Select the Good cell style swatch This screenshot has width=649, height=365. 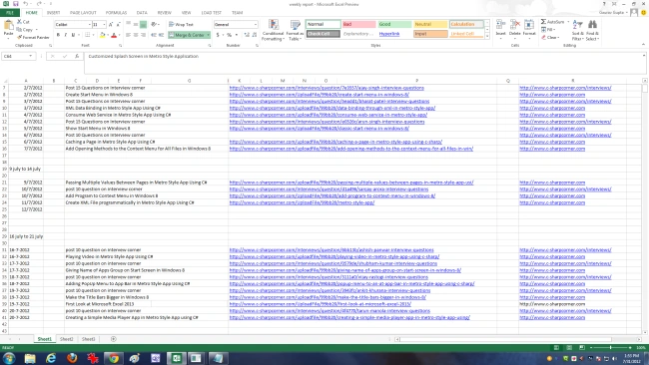(x=394, y=24)
